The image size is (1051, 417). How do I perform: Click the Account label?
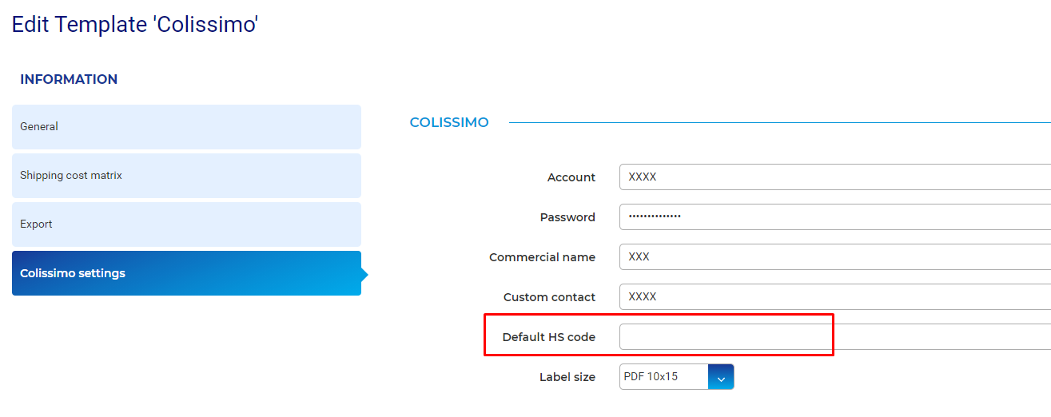point(571,177)
